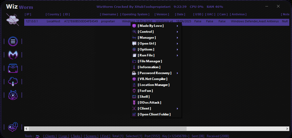Open the Clients link in the status bar
Viewport: 292px width, 138px height.
coord(50,136)
